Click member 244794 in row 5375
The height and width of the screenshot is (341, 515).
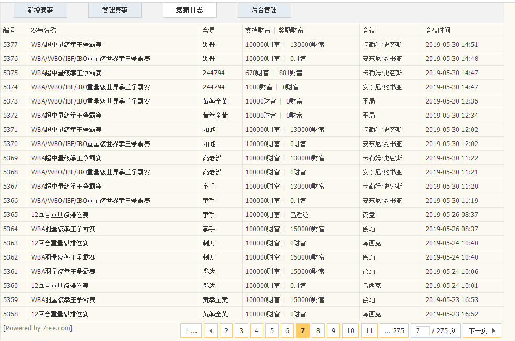click(x=214, y=73)
